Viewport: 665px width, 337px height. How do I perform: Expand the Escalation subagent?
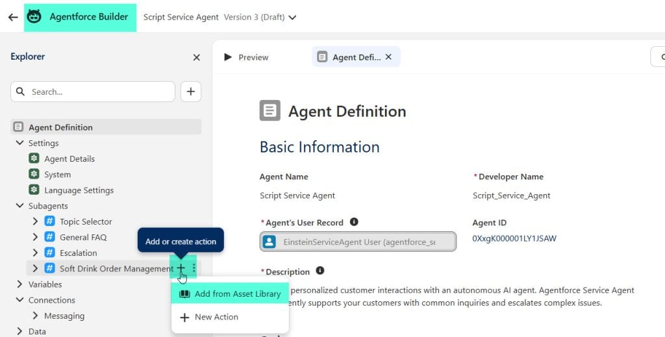[x=35, y=253]
